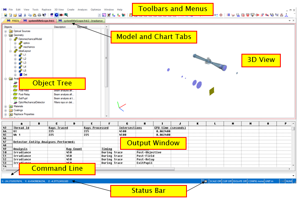Click the L3 lens element icon

(x=20, y=62)
